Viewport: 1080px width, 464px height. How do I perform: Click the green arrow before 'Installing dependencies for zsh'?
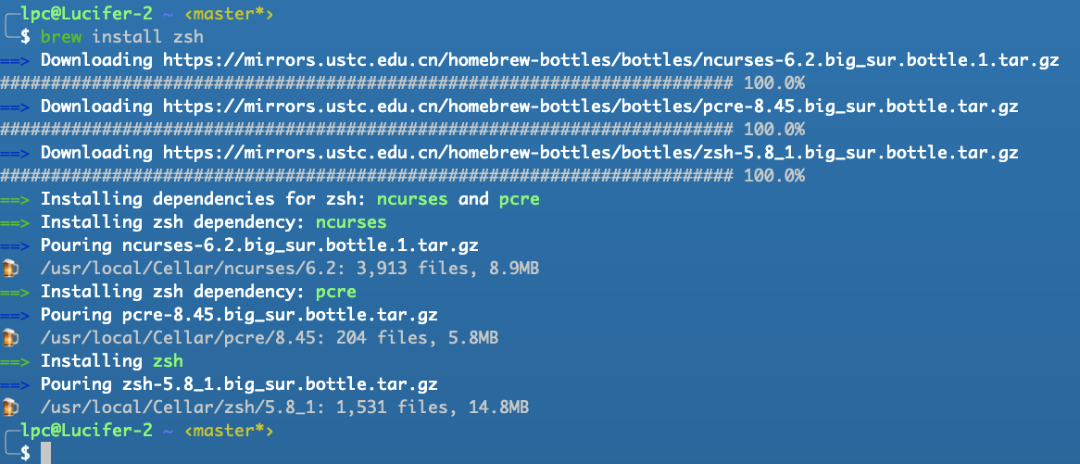[15, 199]
